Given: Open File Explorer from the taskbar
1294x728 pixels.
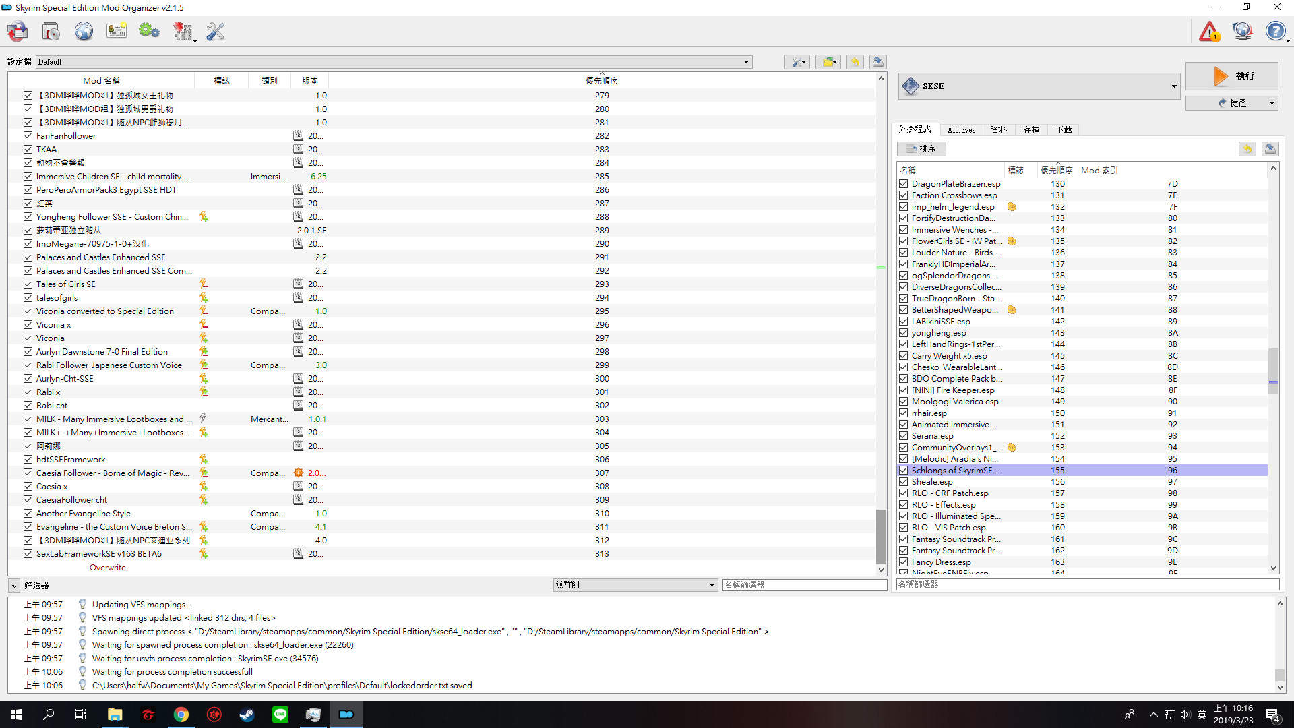Looking at the screenshot, I should coord(115,715).
